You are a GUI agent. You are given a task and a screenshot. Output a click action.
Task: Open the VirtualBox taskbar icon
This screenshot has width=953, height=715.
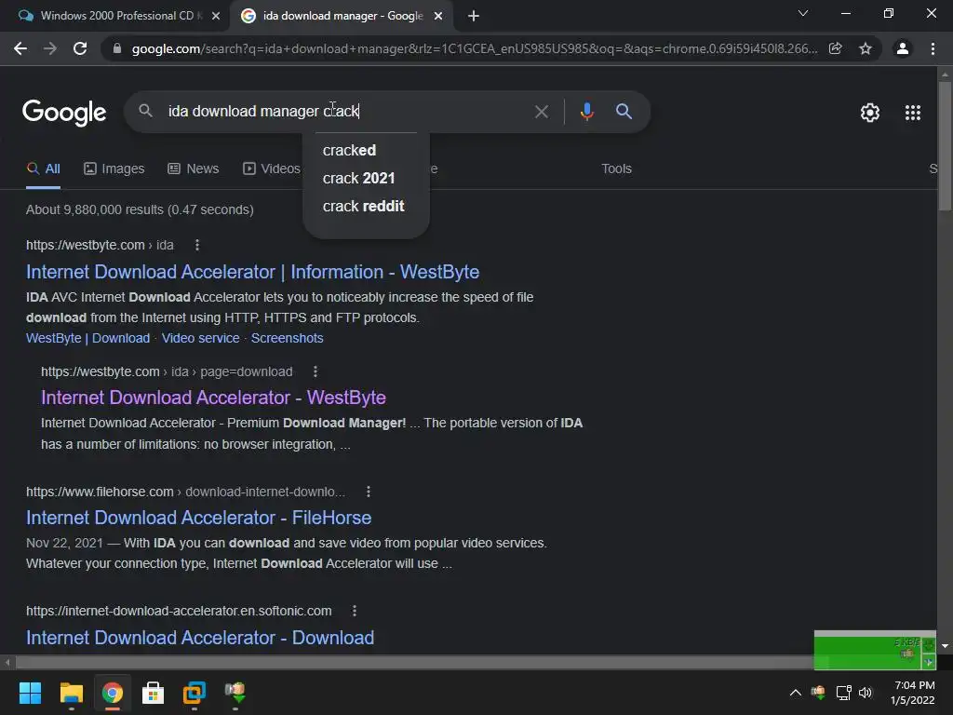[x=195, y=693]
